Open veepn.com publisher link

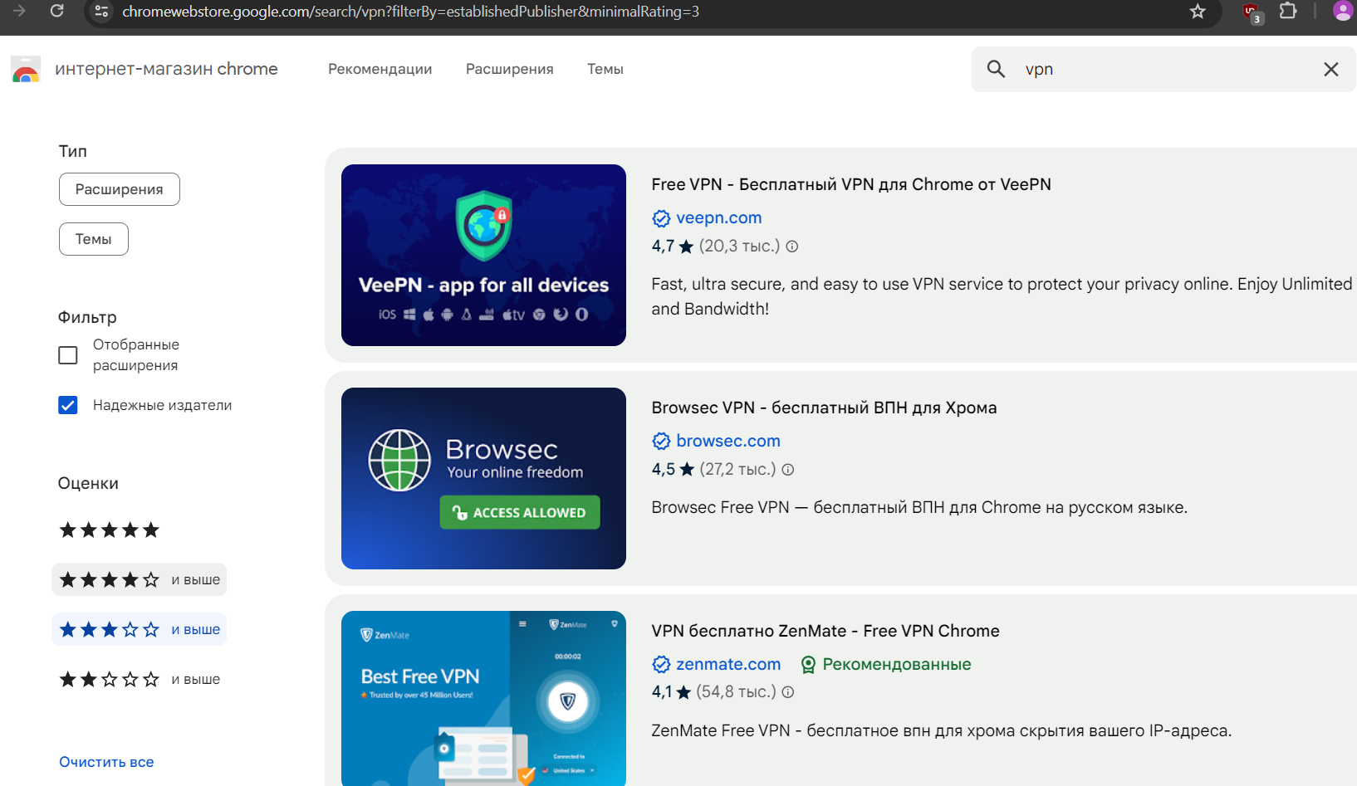(x=719, y=217)
